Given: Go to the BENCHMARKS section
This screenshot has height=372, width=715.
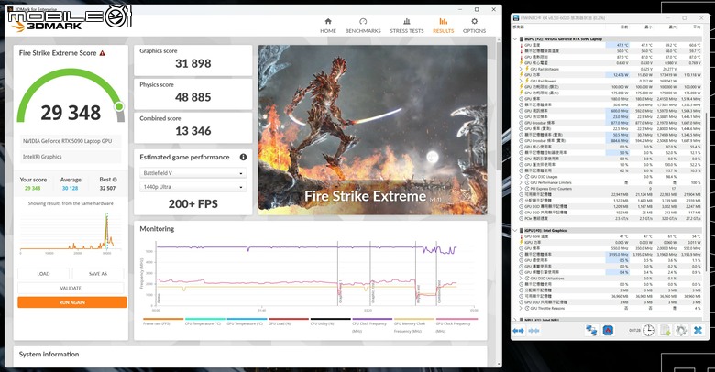Looking at the screenshot, I should [x=363, y=26].
